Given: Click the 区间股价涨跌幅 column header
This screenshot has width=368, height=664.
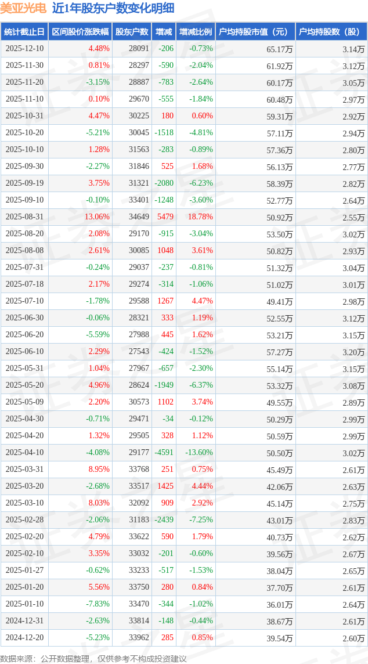Looking at the screenshot, I should [x=80, y=32].
